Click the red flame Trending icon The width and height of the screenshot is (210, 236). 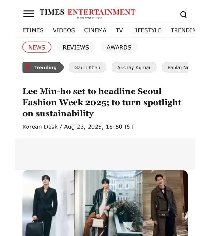point(28,67)
